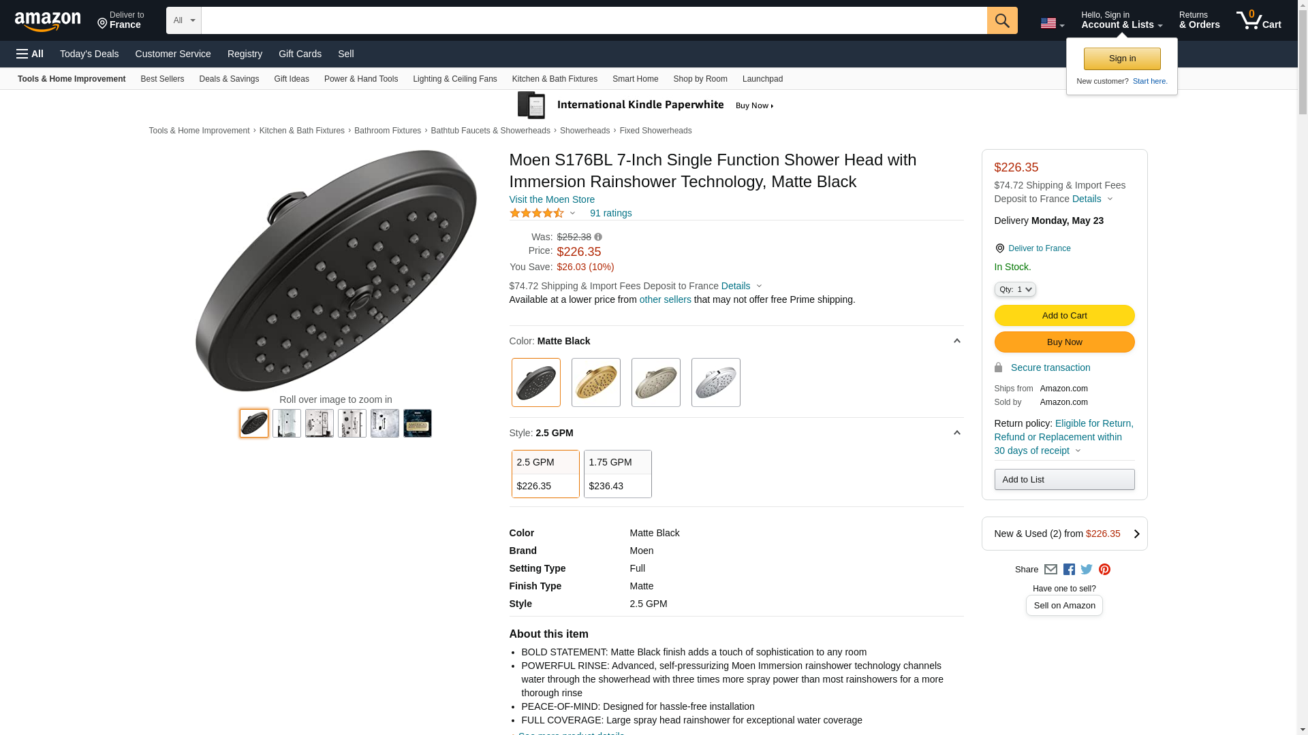Click the search text field

593,20
